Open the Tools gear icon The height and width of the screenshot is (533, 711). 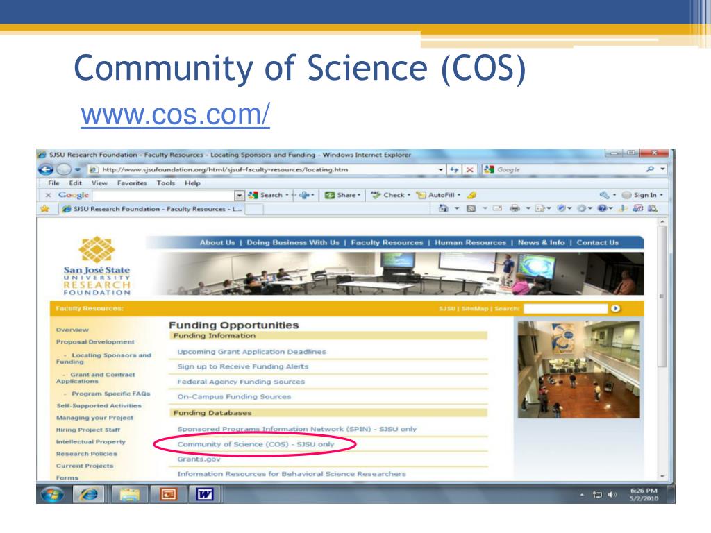pyautogui.click(x=581, y=208)
